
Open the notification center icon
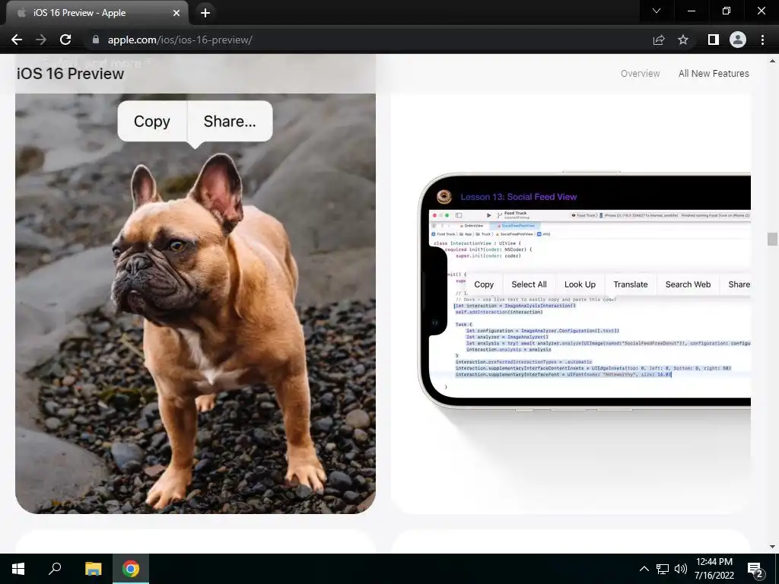(755, 569)
